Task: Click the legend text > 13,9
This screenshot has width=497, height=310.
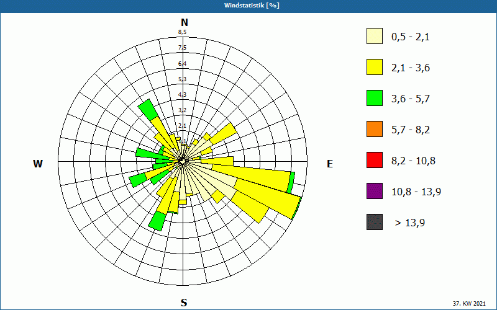Action: point(410,223)
